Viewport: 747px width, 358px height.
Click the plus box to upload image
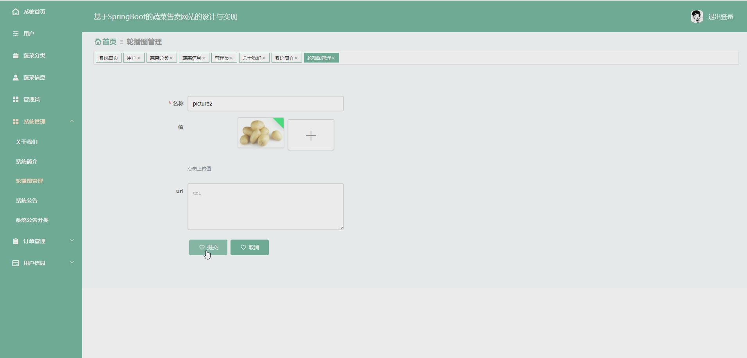(x=311, y=135)
